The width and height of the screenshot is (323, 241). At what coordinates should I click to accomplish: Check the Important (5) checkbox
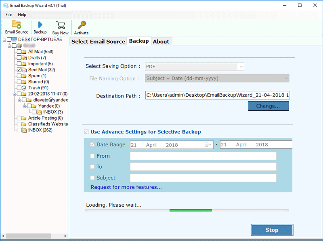tap(19, 64)
